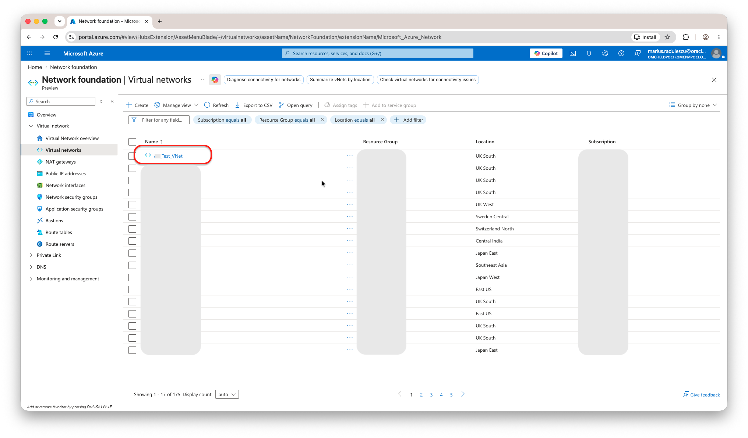This screenshot has width=748, height=438.
Task: Click Add filter pill
Action: coord(408,120)
